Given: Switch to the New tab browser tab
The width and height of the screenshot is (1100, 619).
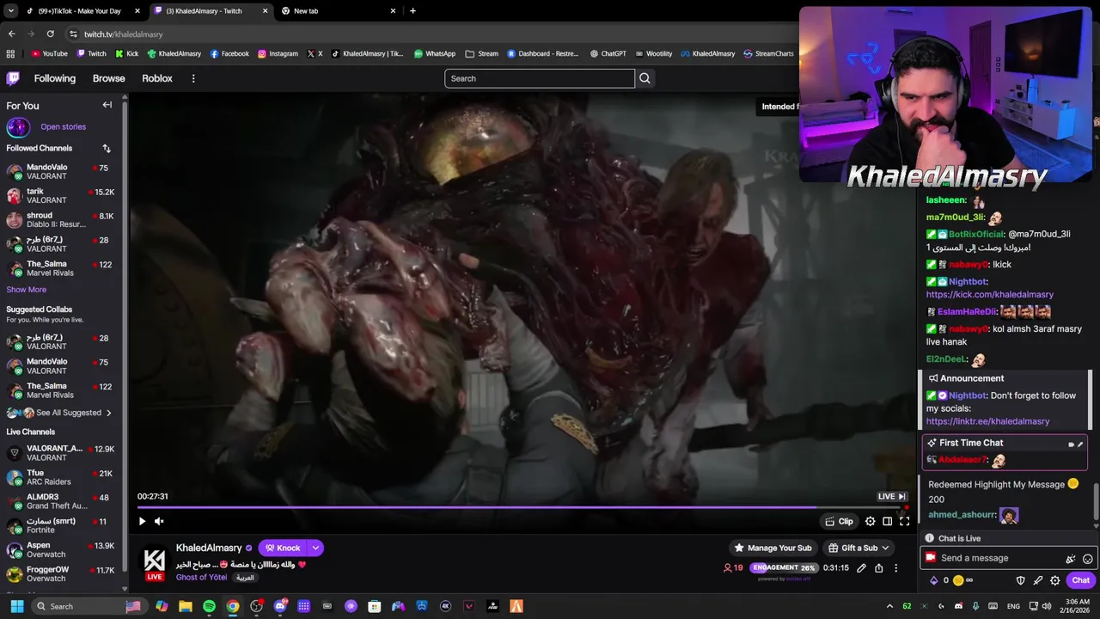Looking at the screenshot, I should click(x=338, y=11).
